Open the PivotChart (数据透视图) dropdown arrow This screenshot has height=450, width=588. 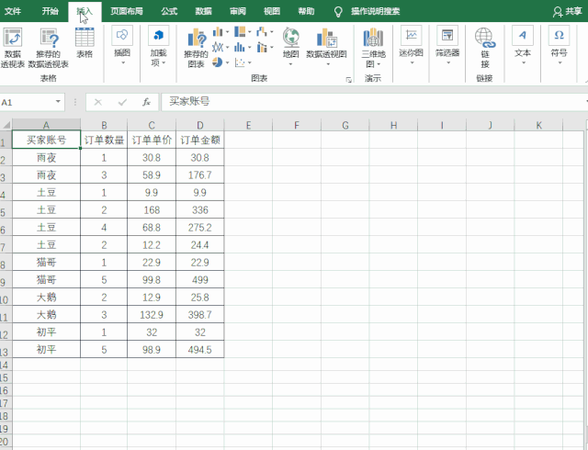click(x=328, y=64)
